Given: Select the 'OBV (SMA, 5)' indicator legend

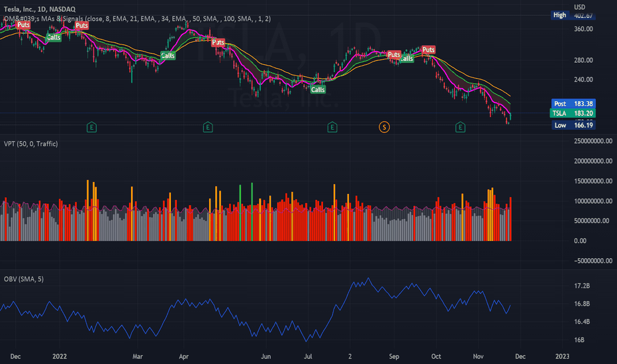Looking at the screenshot, I should click(x=24, y=279).
